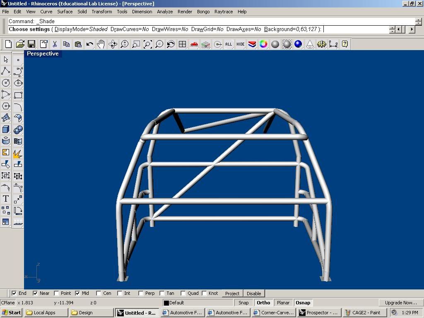
Task: Click the Upgrade Now button
Action: coord(400,303)
